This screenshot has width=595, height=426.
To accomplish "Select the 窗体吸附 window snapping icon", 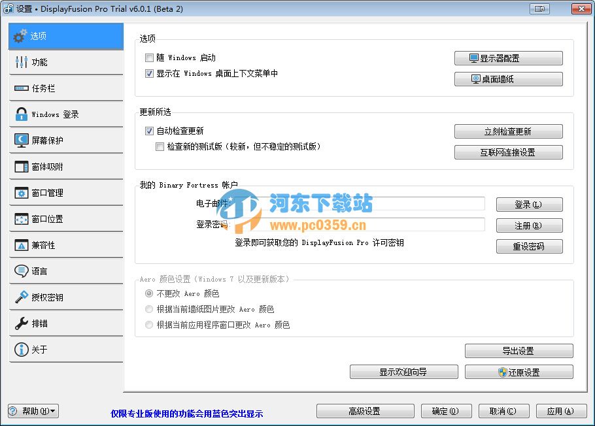I will click(23, 166).
